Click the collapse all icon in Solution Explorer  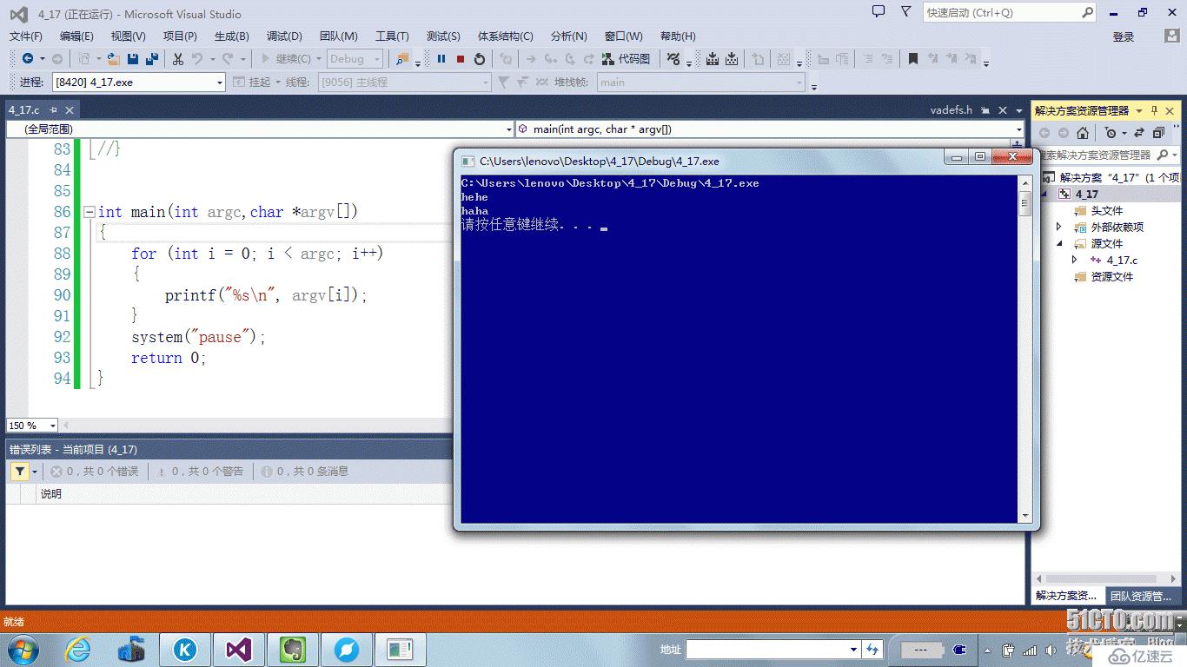[x=1158, y=133]
